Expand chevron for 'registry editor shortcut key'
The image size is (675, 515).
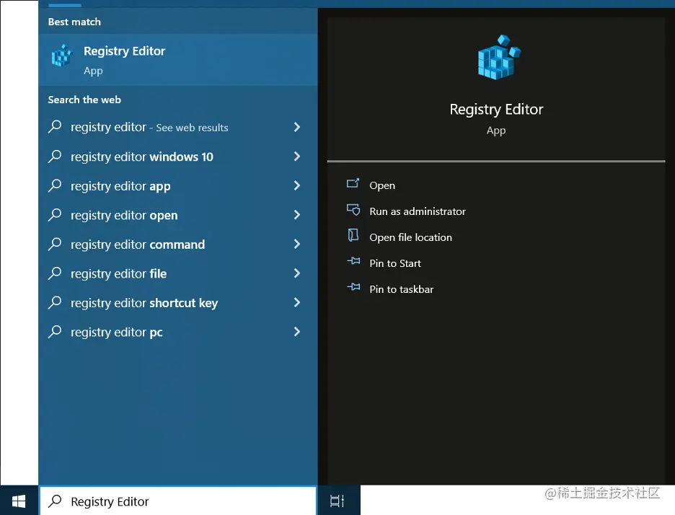pyautogui.click(x=296, y=303)
